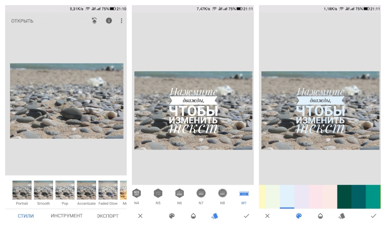This screenshot has width=386, height=228.
Task: Open the three-dot overflow menu
Action: pyautogui.click(x=122, y=21)
